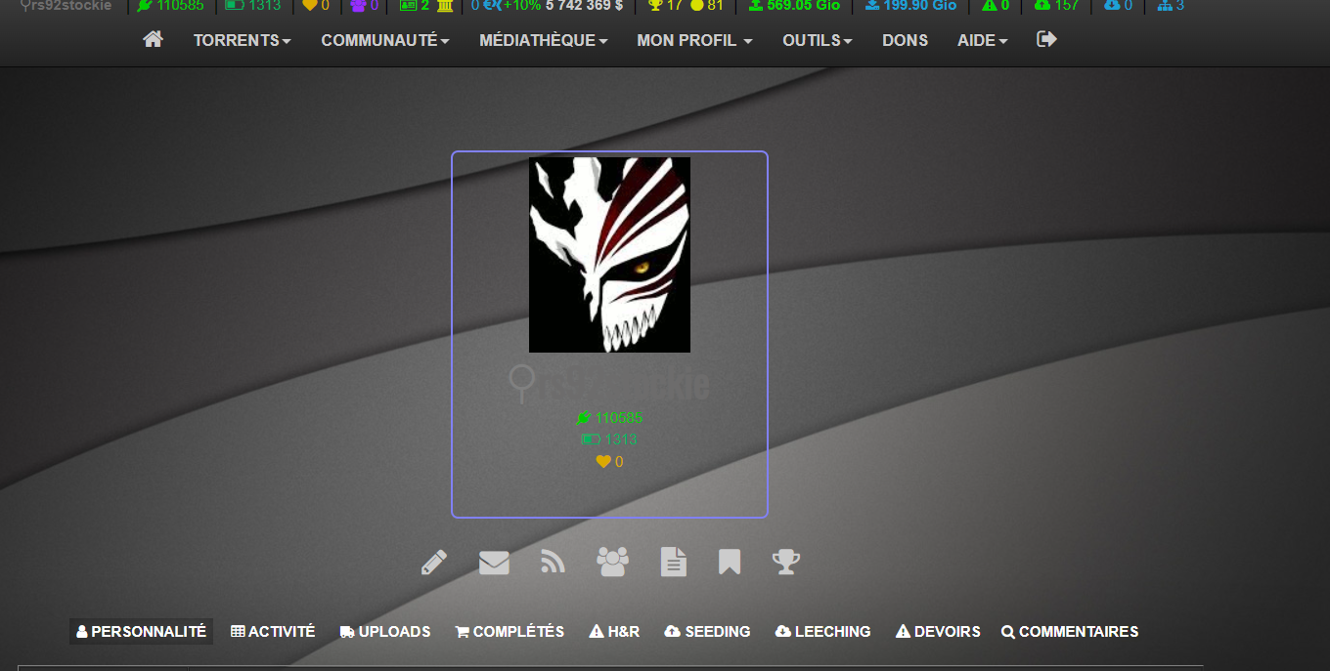Switch to the LEECHING tab

pos(822,632)
